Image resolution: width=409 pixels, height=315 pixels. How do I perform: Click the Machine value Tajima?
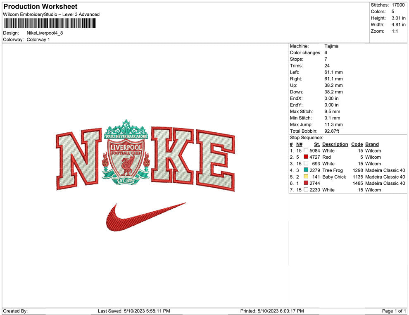click(x=331, y=46)
